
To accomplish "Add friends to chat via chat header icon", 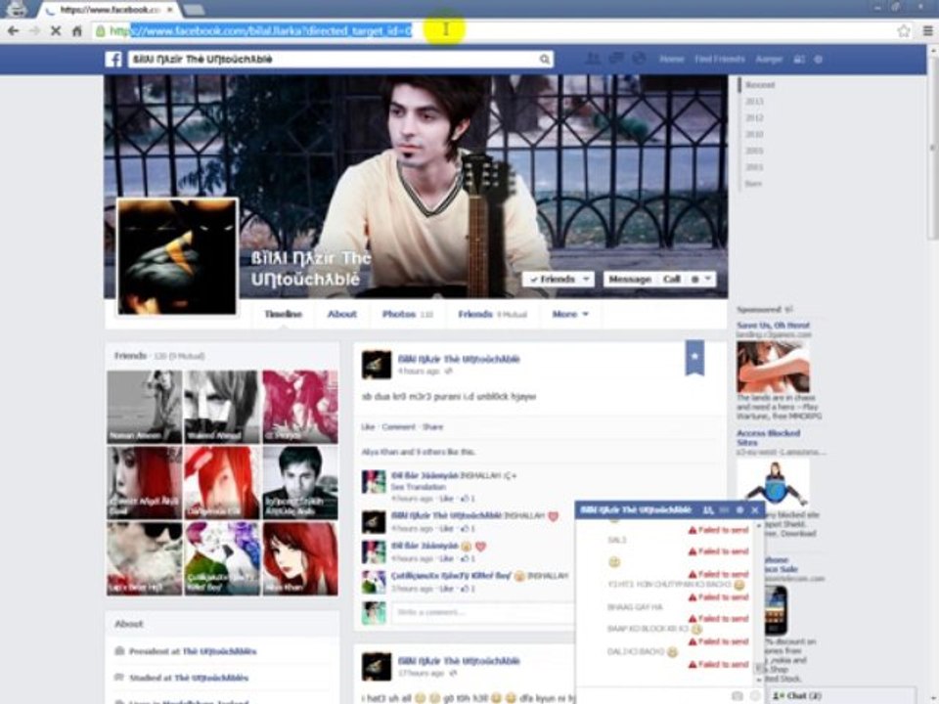I will coord(708,510).
